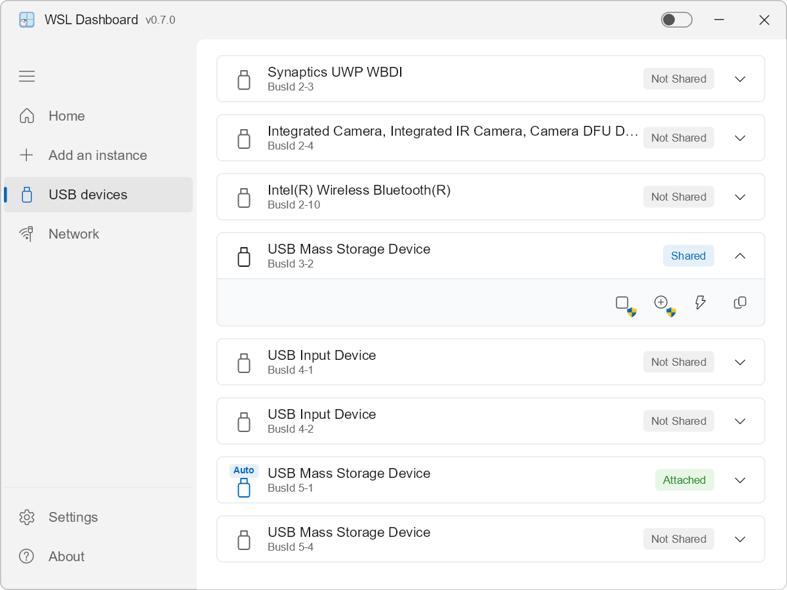Click the copy icon in expanded device row
This screenshot has height=590, width=787.
click(740, 302)
